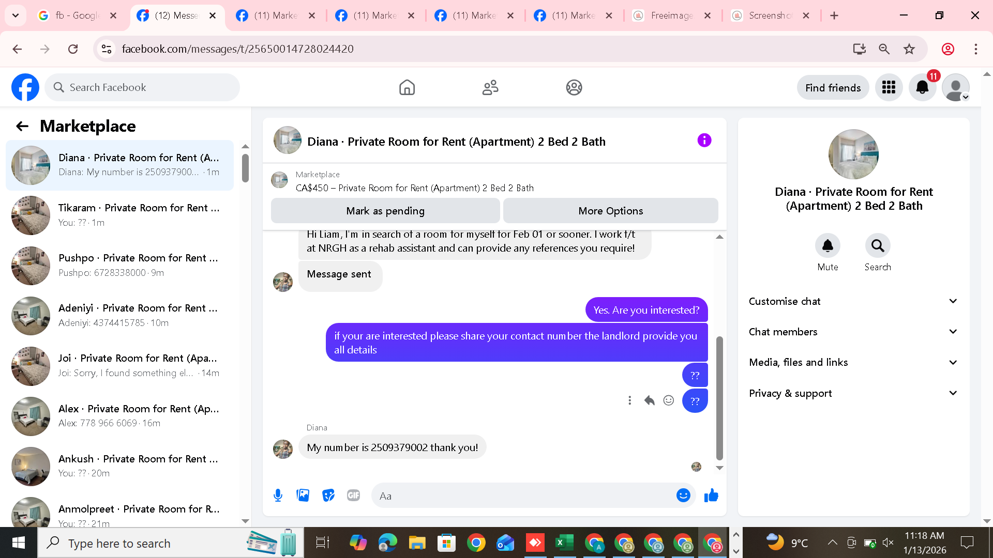Open the emoji picker in message box
Viewport: 993px width, 558px height.
[x=683, y=495]
